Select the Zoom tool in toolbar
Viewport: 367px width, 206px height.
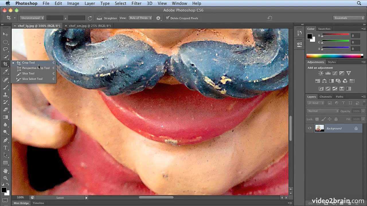[x=5, y=178]
